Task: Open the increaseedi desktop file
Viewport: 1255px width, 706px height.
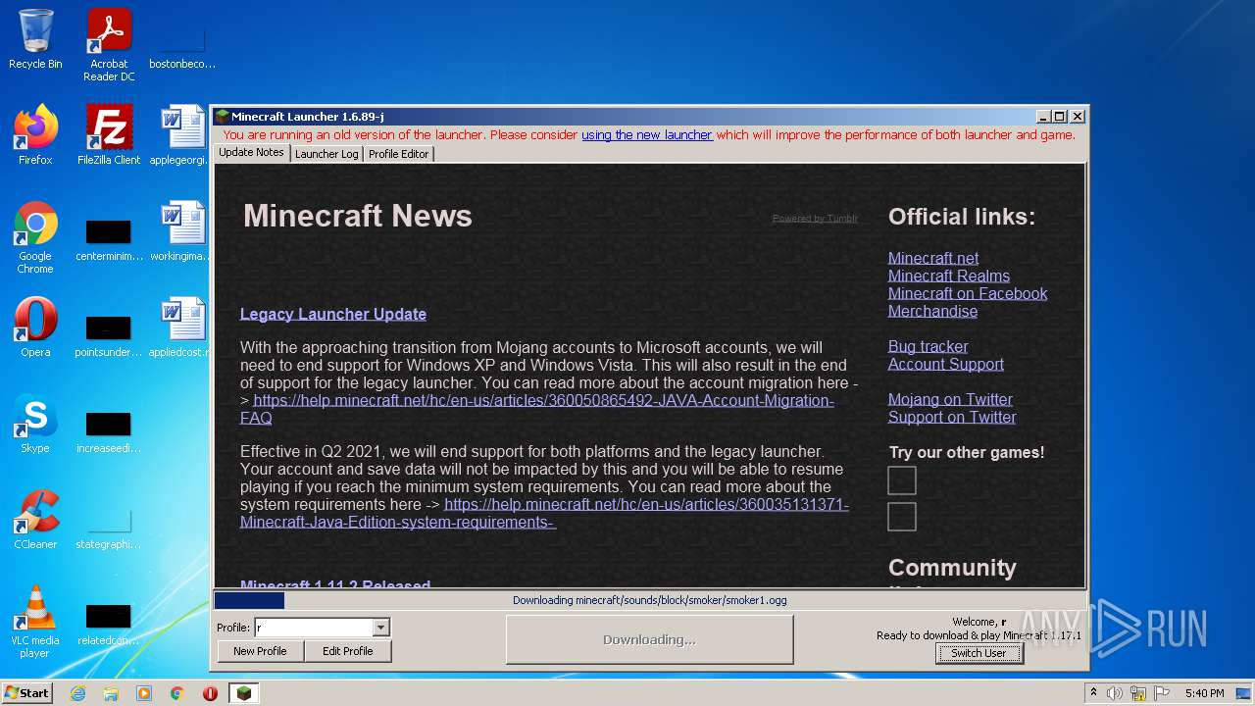Action: click(109, 432)
